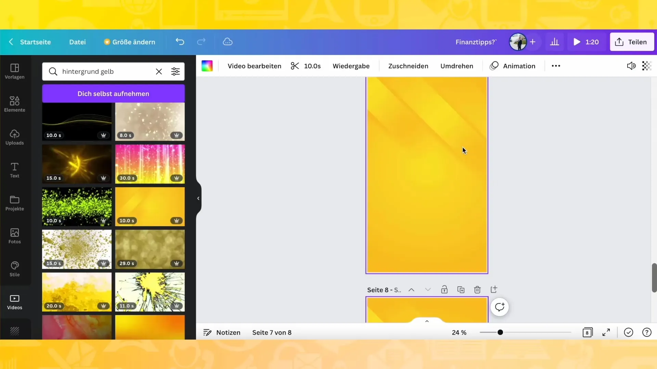The height and width of the screenshot is (369, 657).
Task: Enter fullscreen with the expand arrows icon
Action: [606, 332]
